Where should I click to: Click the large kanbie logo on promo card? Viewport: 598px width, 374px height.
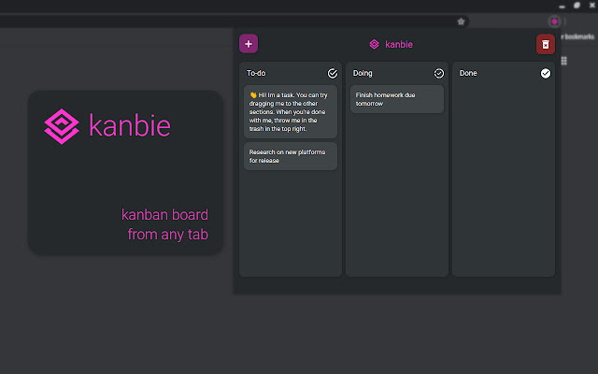[x=63, y=126]
